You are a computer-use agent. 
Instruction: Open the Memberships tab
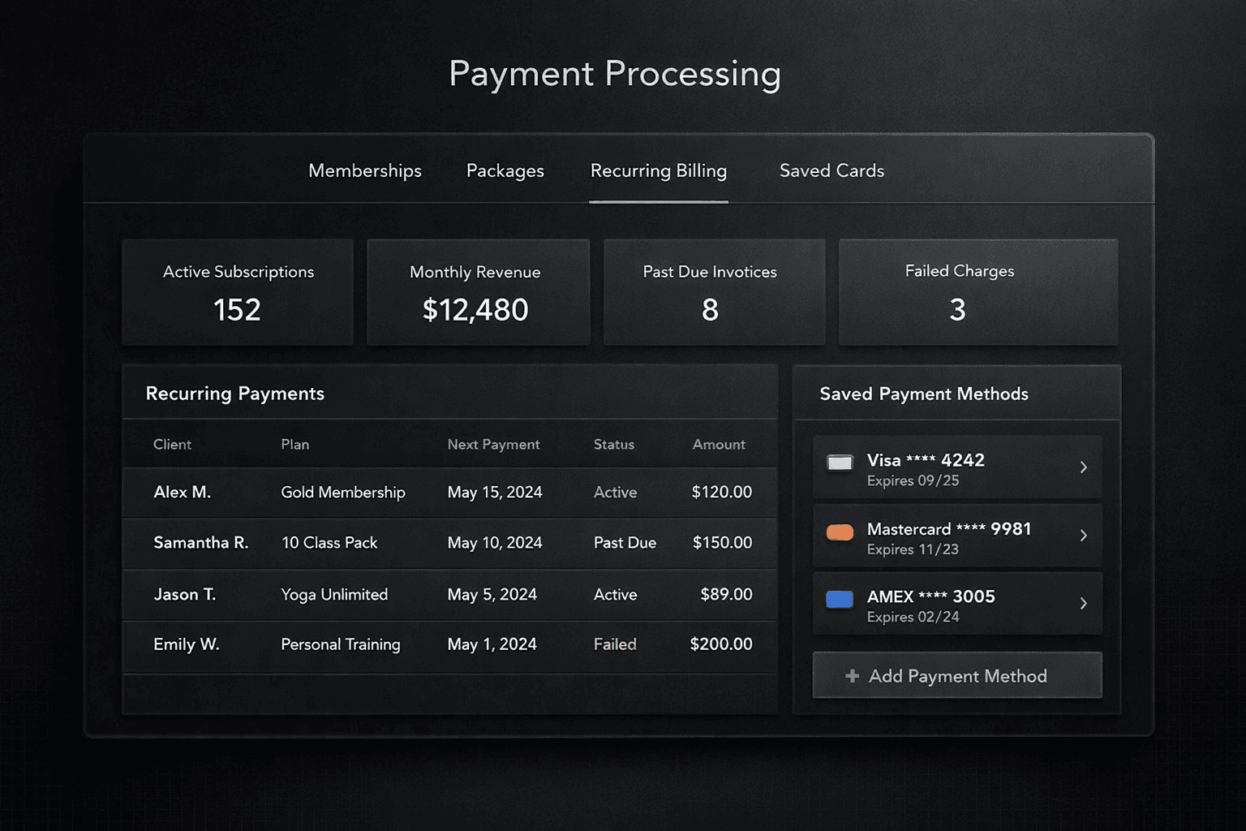365,171
